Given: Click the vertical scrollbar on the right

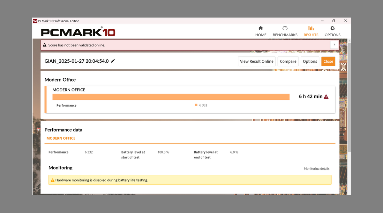Looking at the screenshot, I should point(349,97).
